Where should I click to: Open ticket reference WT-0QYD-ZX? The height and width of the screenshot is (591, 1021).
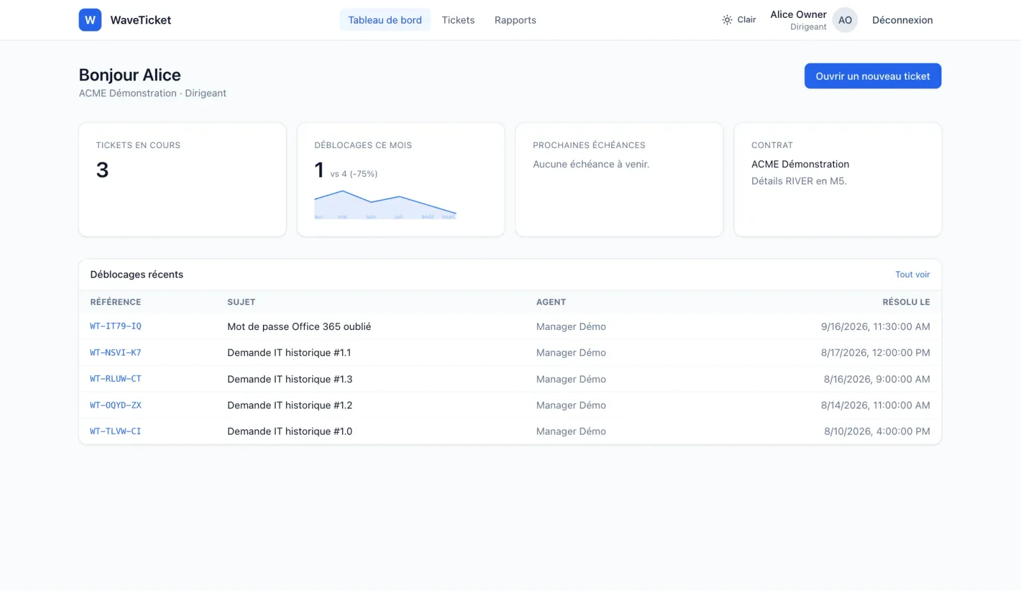pos(116,405)
